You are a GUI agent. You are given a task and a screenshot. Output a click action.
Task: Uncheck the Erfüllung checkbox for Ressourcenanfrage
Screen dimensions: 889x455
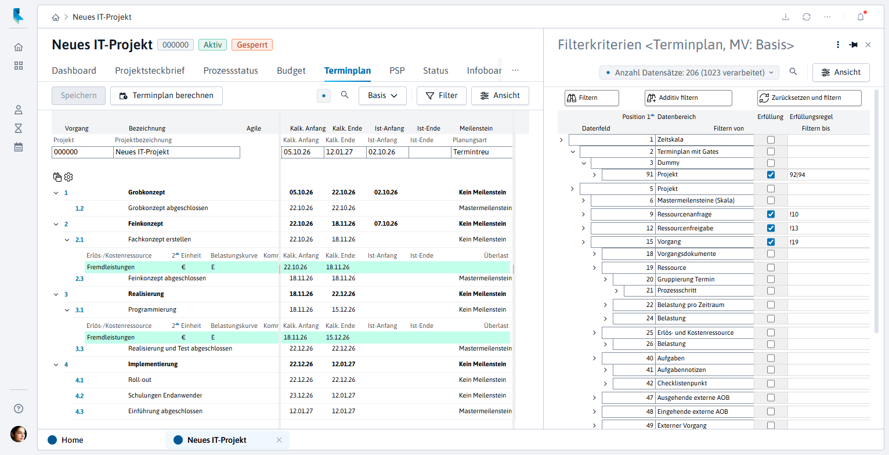coord(771,214)
